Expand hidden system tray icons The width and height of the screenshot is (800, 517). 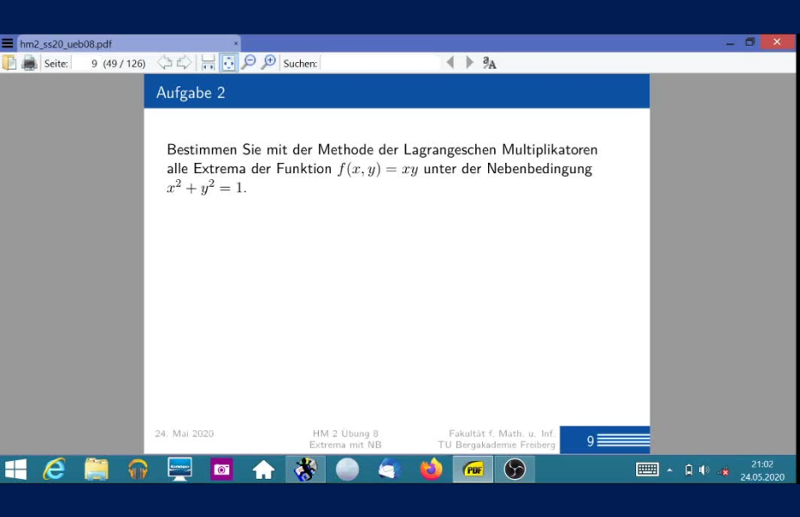(669, 470)
